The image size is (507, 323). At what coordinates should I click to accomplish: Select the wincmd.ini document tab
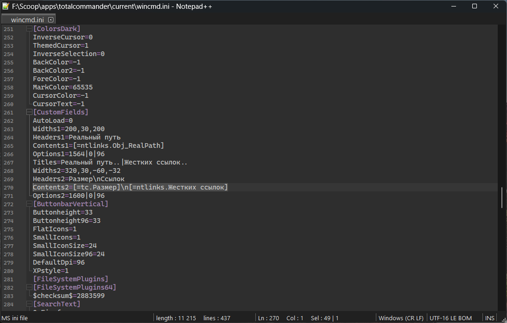coord(28,19)
